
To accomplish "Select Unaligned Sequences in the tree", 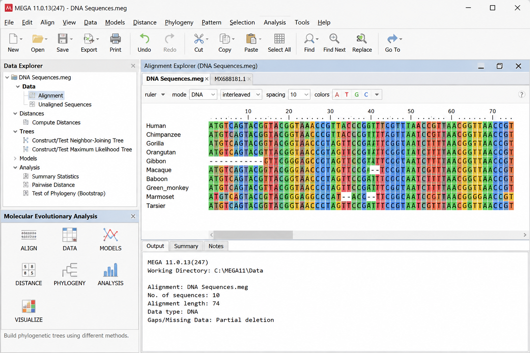I will [65, 104].
